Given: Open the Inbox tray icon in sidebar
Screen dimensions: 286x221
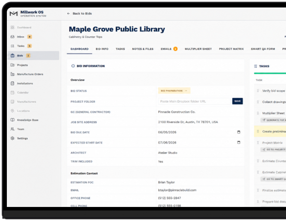Looking at the screenshot, I should pos(12,37).
